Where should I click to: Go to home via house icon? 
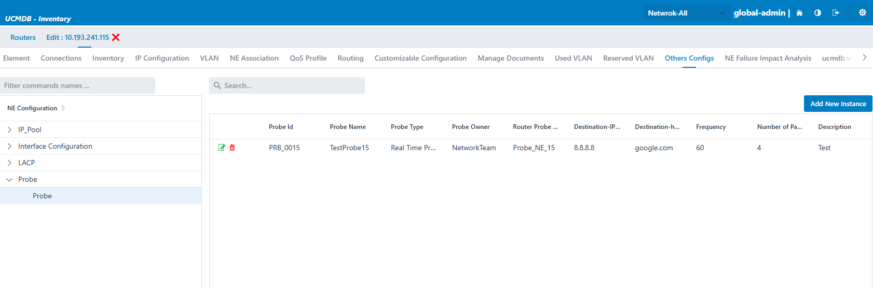pyautogui.click(x=799, y=13)
